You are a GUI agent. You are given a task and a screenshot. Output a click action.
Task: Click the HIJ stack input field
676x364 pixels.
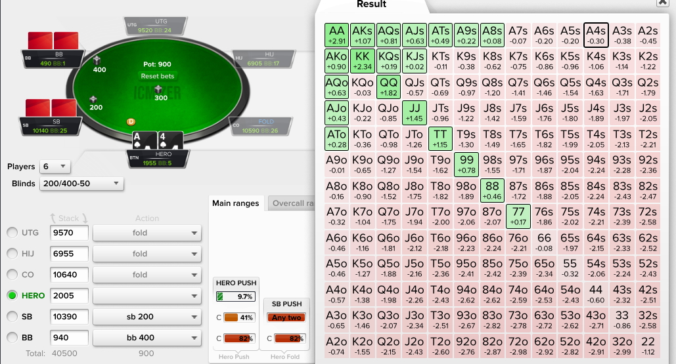point(69,254)
